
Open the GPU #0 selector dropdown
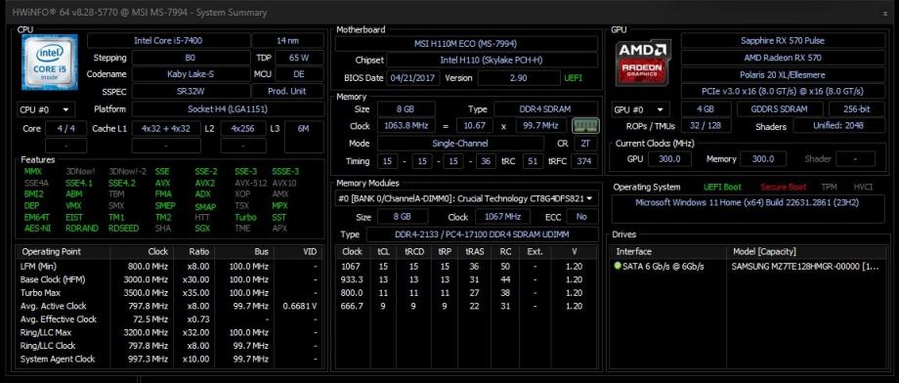[641, 109]
